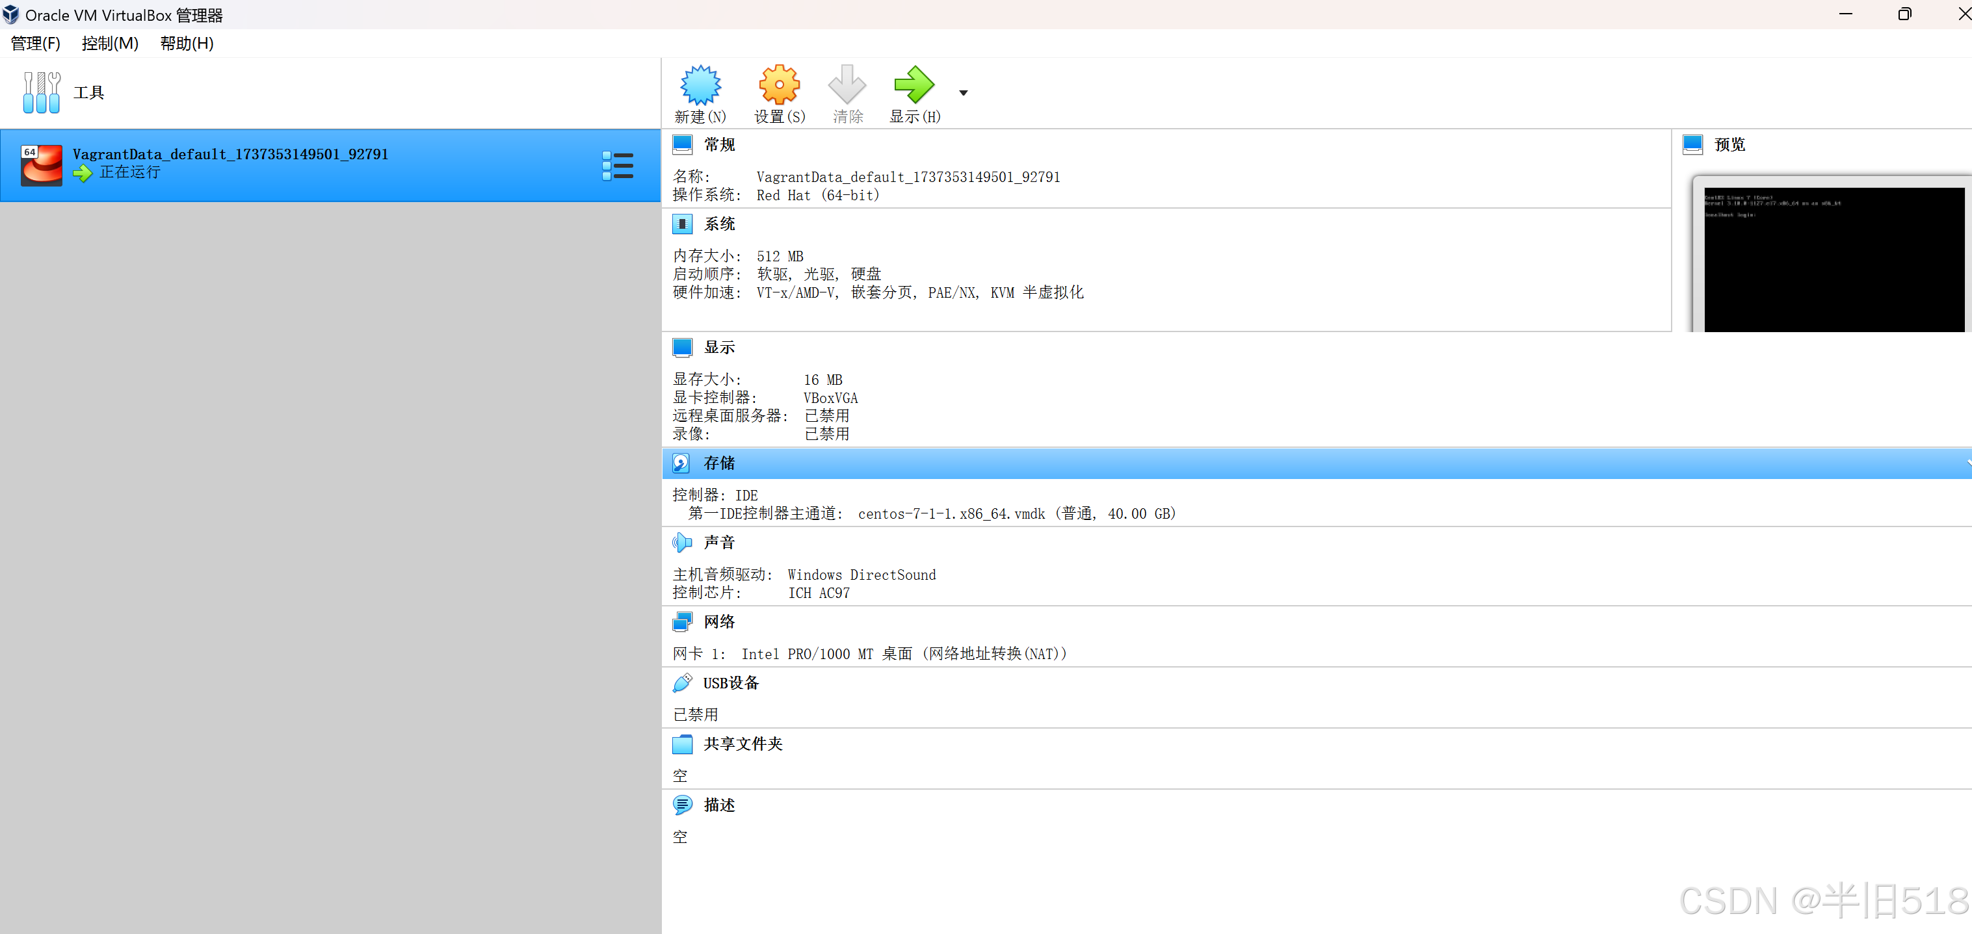Viewport: 1972px width, 934px height.
Task: Open the 帮助(H) menu
Action: click(187, 44)
